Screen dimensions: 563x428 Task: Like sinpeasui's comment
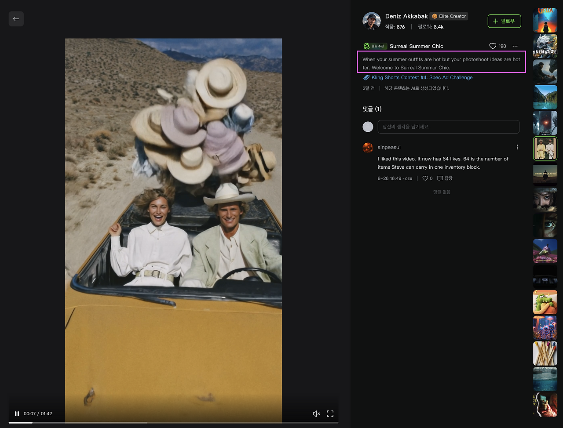(x=425, y=178)
